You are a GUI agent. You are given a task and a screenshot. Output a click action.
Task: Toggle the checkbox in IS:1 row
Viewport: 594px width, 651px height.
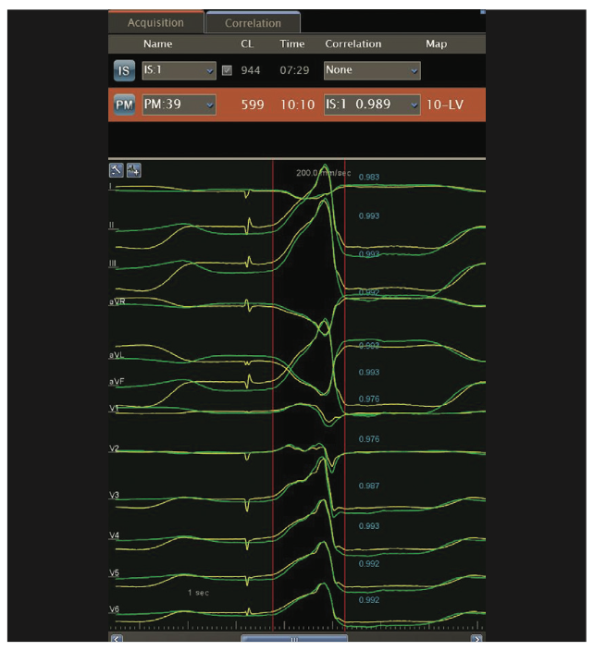[x=227, y=70]
